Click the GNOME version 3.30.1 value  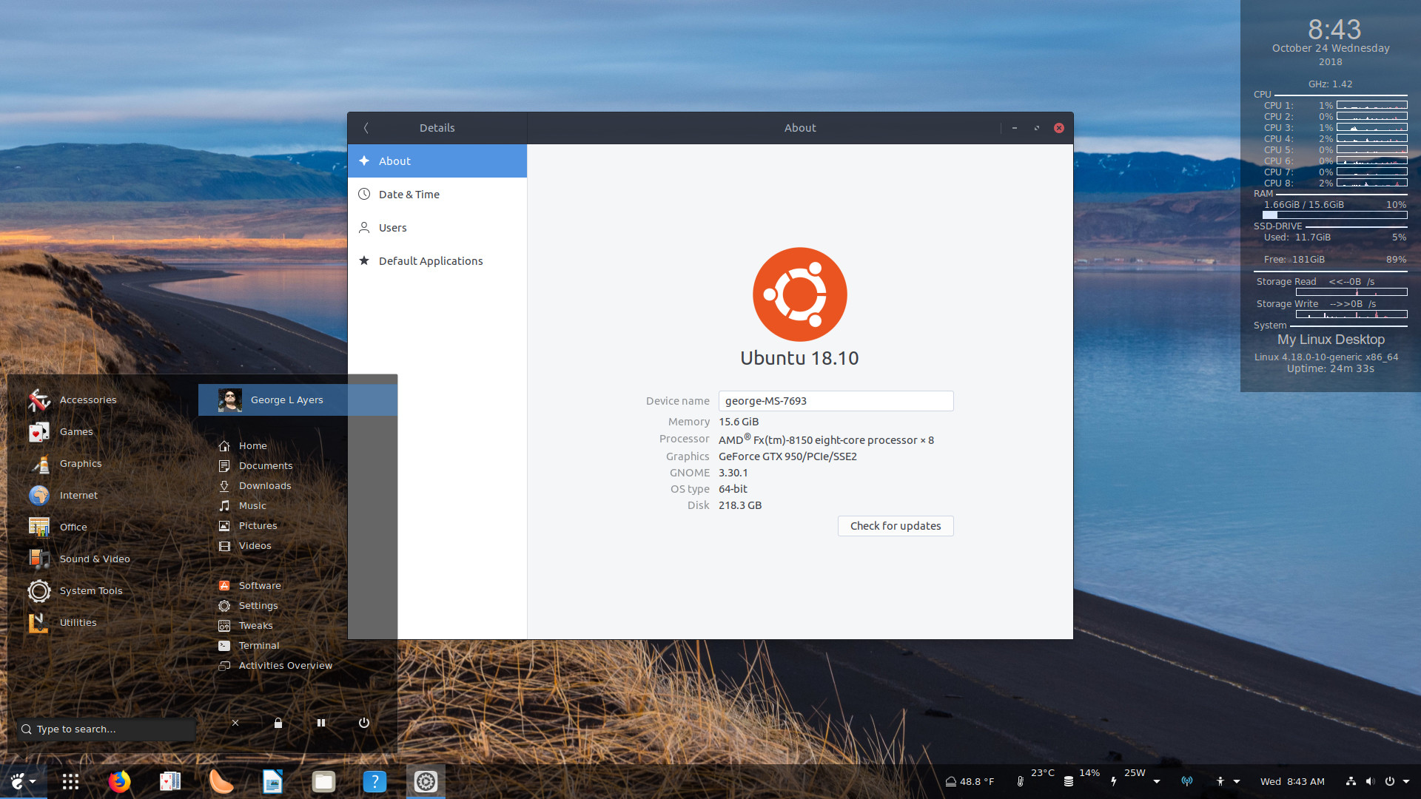(733, 473)
